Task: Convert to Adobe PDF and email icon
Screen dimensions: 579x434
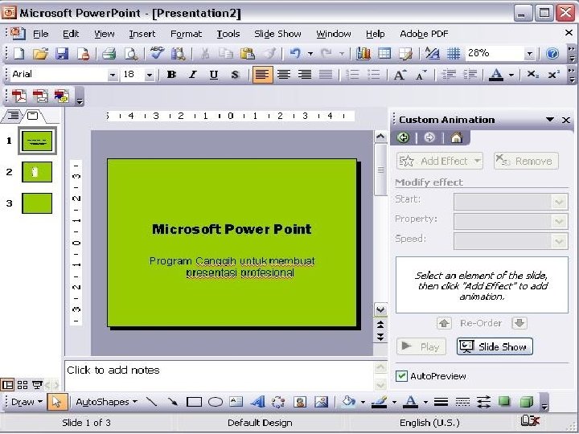Action: (40, 96)
